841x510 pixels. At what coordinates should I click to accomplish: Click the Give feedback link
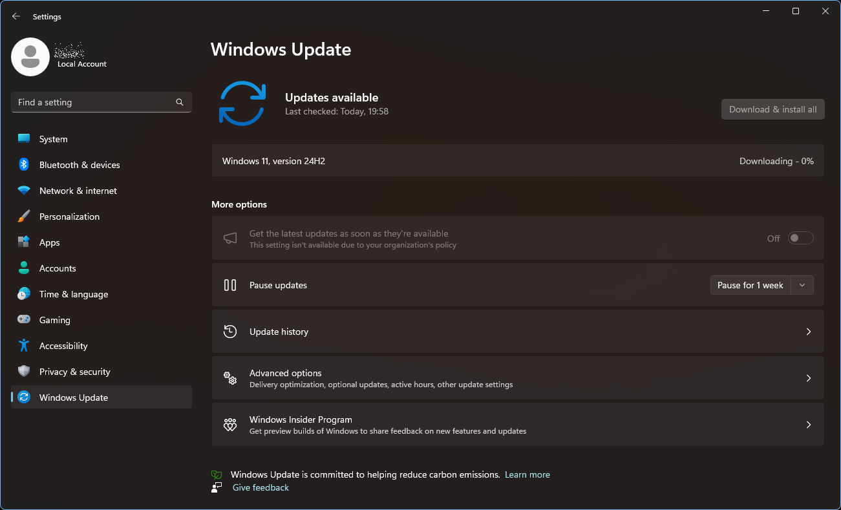coord(261,487)
